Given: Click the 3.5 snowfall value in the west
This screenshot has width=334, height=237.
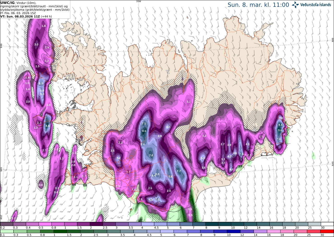Looking at the screenshot, I should (112, 151).
